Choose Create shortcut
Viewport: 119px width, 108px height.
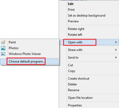pos(79,79)
